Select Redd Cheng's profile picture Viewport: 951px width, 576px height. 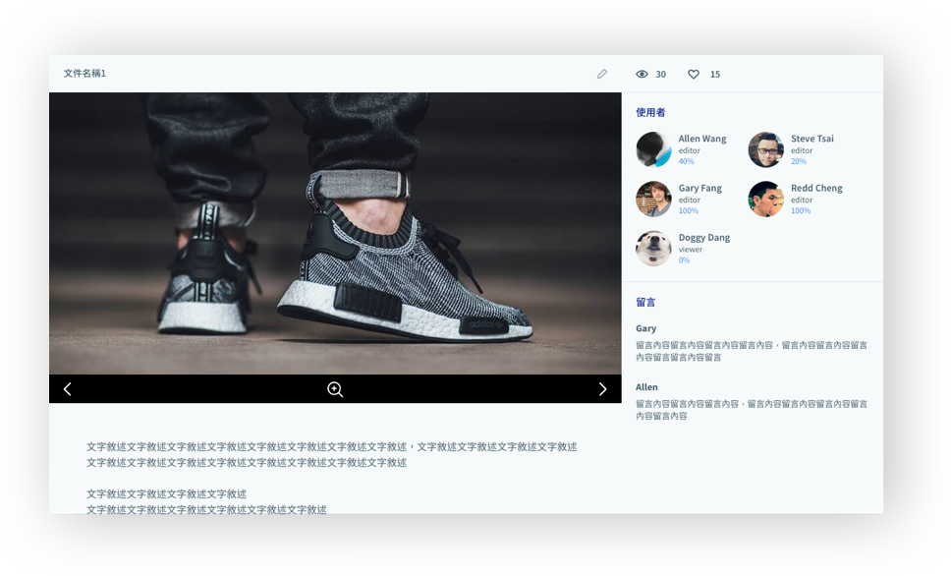pyautogui.click(x=766, y=199)
